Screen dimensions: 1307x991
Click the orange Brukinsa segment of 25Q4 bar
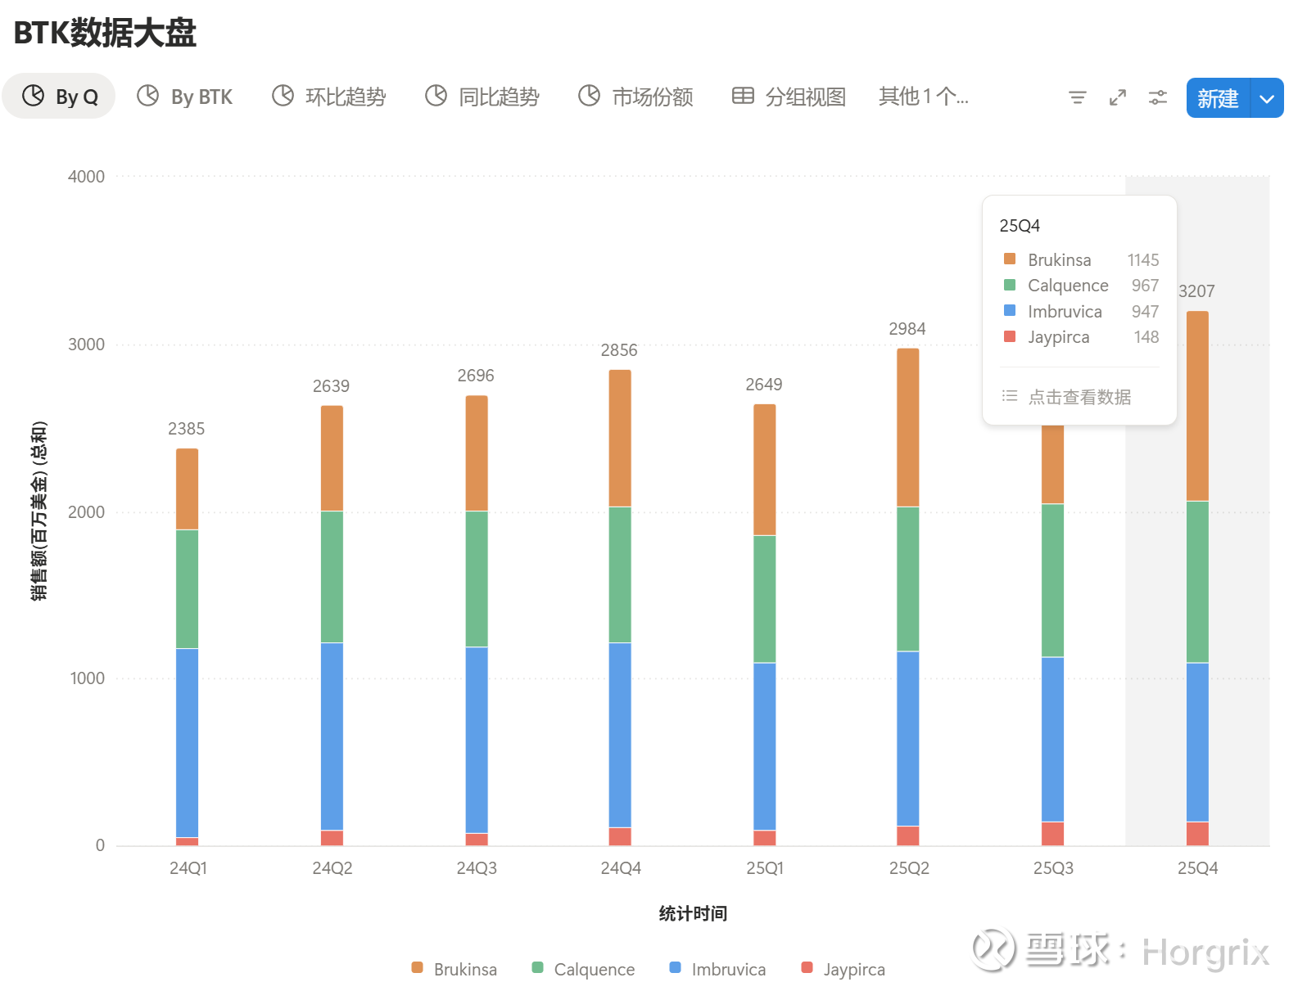click(x=1197, y=406)
